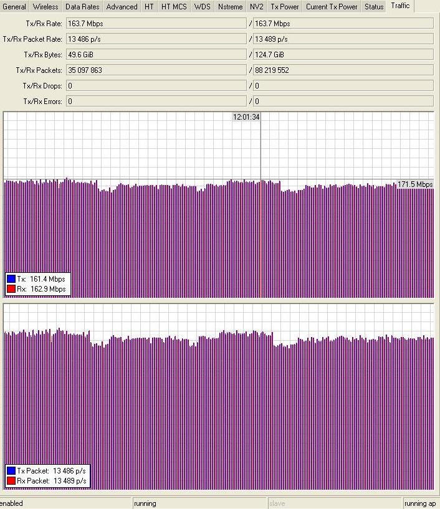Click the Tx/Rx Bytes label
Viewport: 440px width, 509px height.
[43, 55]
